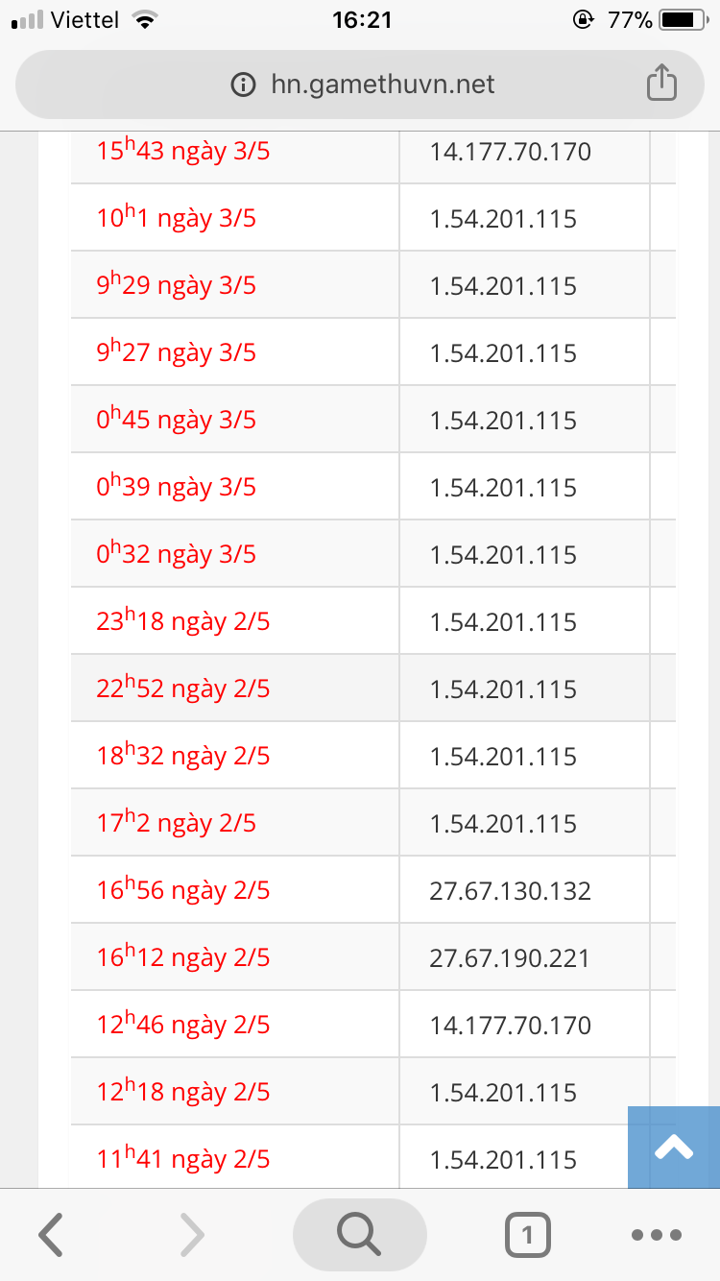Tap the 12h46 ngày 2/5 link
720x1281 pixels.
pos(183,1026)
